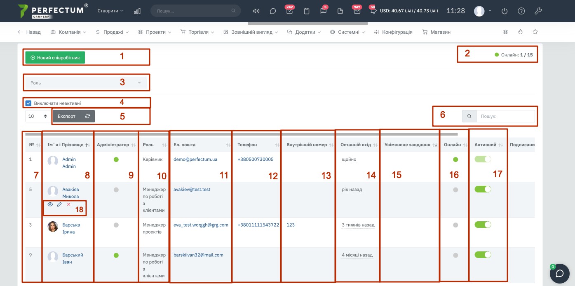The height and width of the screenshot is (286, 575).
Task: Click the pencil edit icon for Авакієв Микола
Action: pos(59,204)
